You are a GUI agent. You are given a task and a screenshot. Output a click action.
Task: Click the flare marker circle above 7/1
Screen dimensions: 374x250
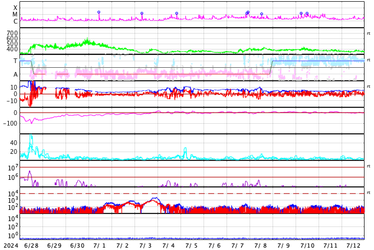pos(99,12)
